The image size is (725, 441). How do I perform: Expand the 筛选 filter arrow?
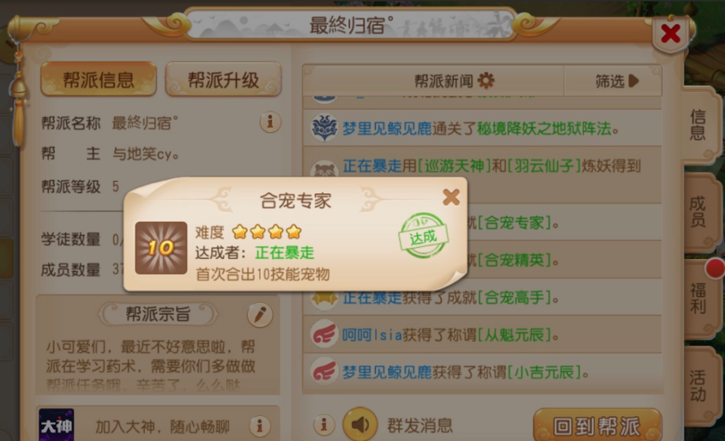[634, 81]
